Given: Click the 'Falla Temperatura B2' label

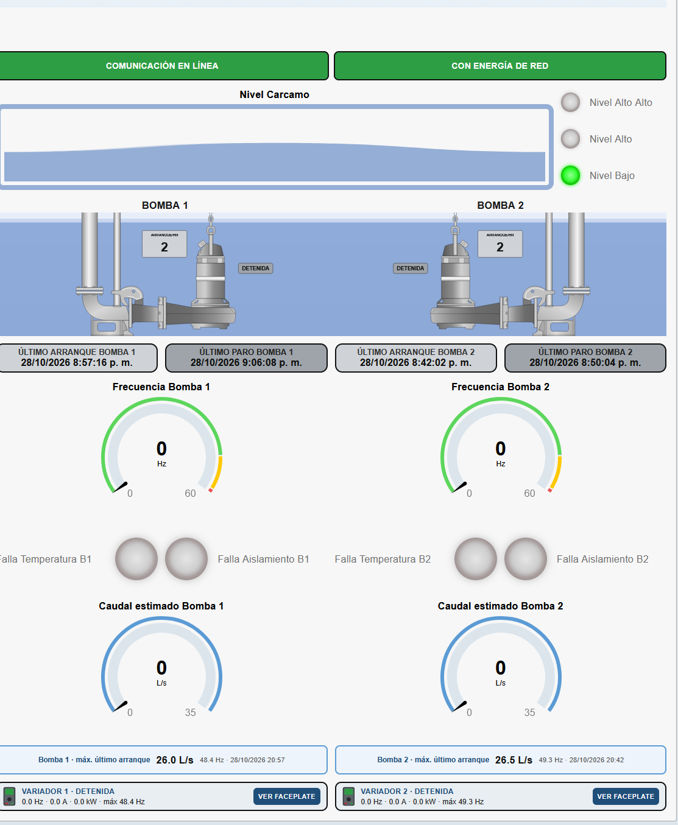Looking at the screenshot, I should pos(383,559).
